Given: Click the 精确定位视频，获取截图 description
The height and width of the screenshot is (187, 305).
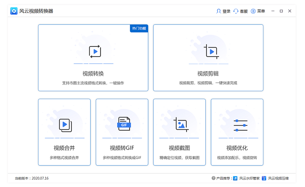Looking at the screenshot, I should 179,158.
